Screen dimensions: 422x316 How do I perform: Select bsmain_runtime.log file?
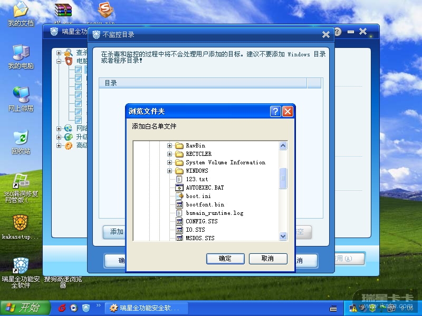(215, 213)
